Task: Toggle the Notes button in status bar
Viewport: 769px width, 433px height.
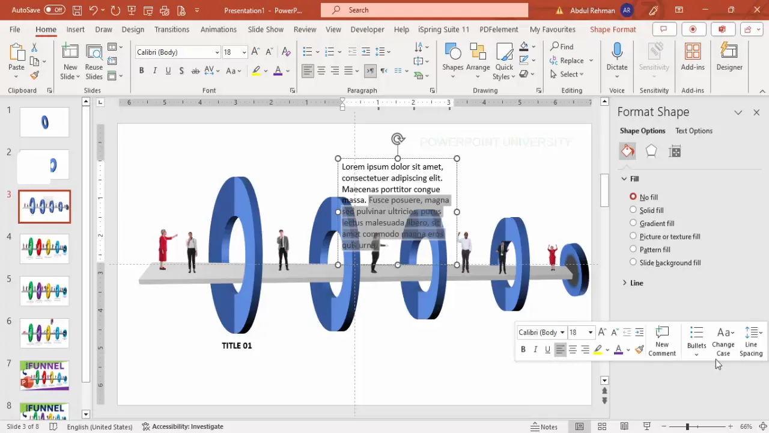Action: pyautogui.click(x=544, y=426)
